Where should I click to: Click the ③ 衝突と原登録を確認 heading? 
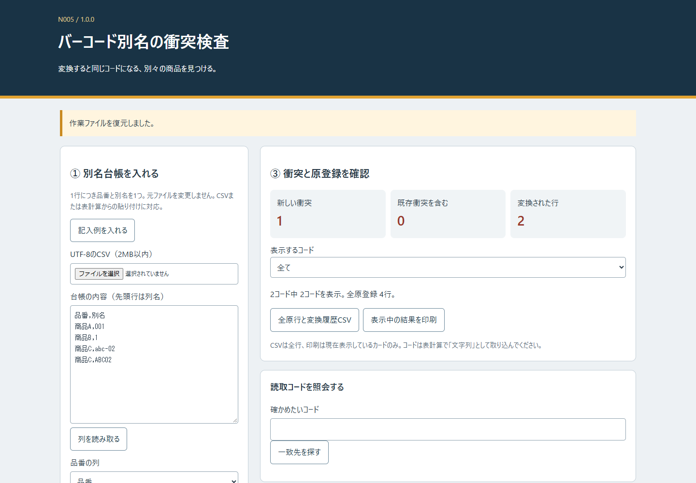pos(320,173)
